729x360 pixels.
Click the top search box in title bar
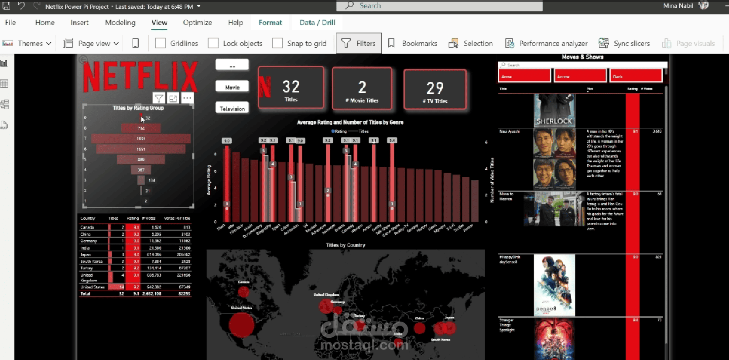point(439,6)
